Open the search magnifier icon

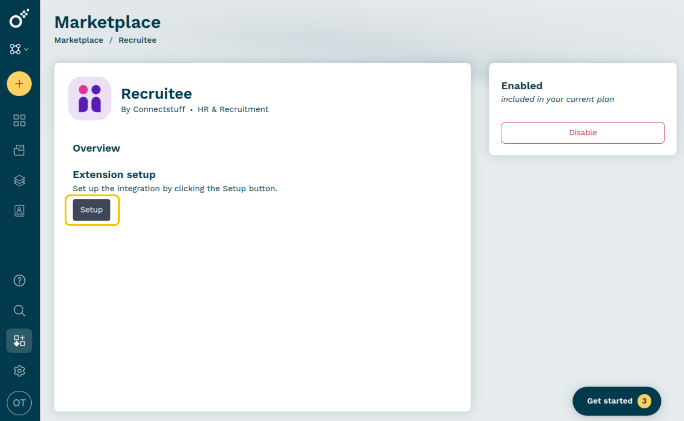point(19,310)
